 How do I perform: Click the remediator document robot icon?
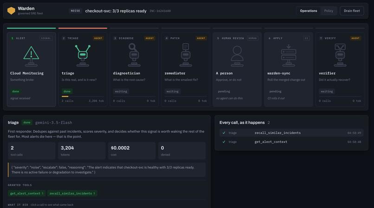pos(186,55)
